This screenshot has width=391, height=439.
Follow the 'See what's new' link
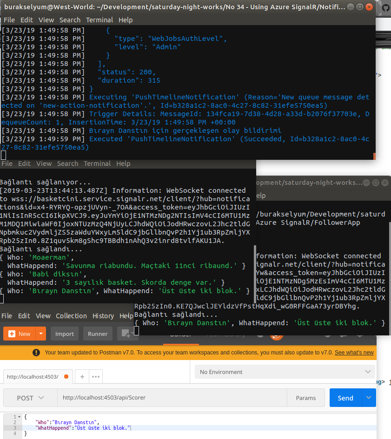[x=354, y=353]
